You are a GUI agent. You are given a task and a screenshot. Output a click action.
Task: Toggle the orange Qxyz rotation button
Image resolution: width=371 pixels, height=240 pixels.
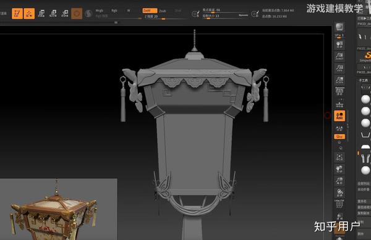point(339,136)
